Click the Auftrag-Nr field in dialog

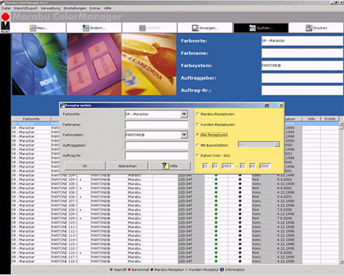coord(156,155)
